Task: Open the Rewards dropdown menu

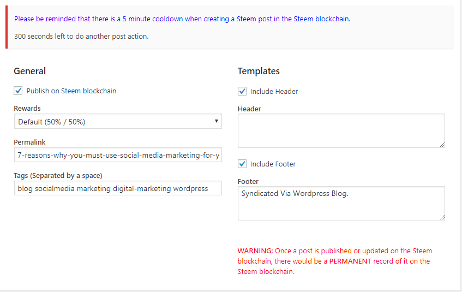Action: click(x=118, y=122)
